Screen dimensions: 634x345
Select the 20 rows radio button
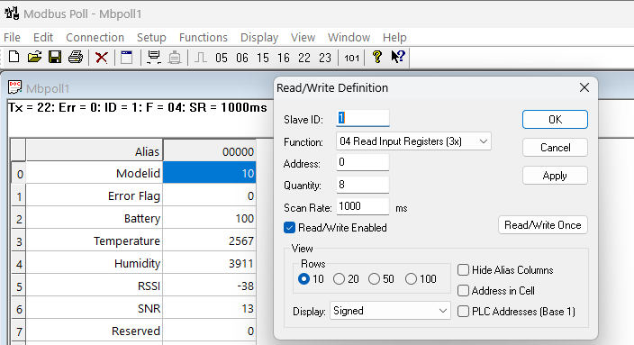(x=339, y=278)
